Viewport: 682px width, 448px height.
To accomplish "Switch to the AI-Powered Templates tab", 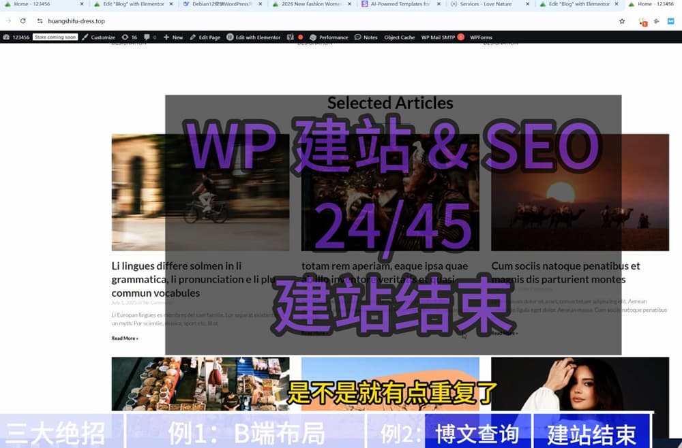I will [x=400, y=4].
